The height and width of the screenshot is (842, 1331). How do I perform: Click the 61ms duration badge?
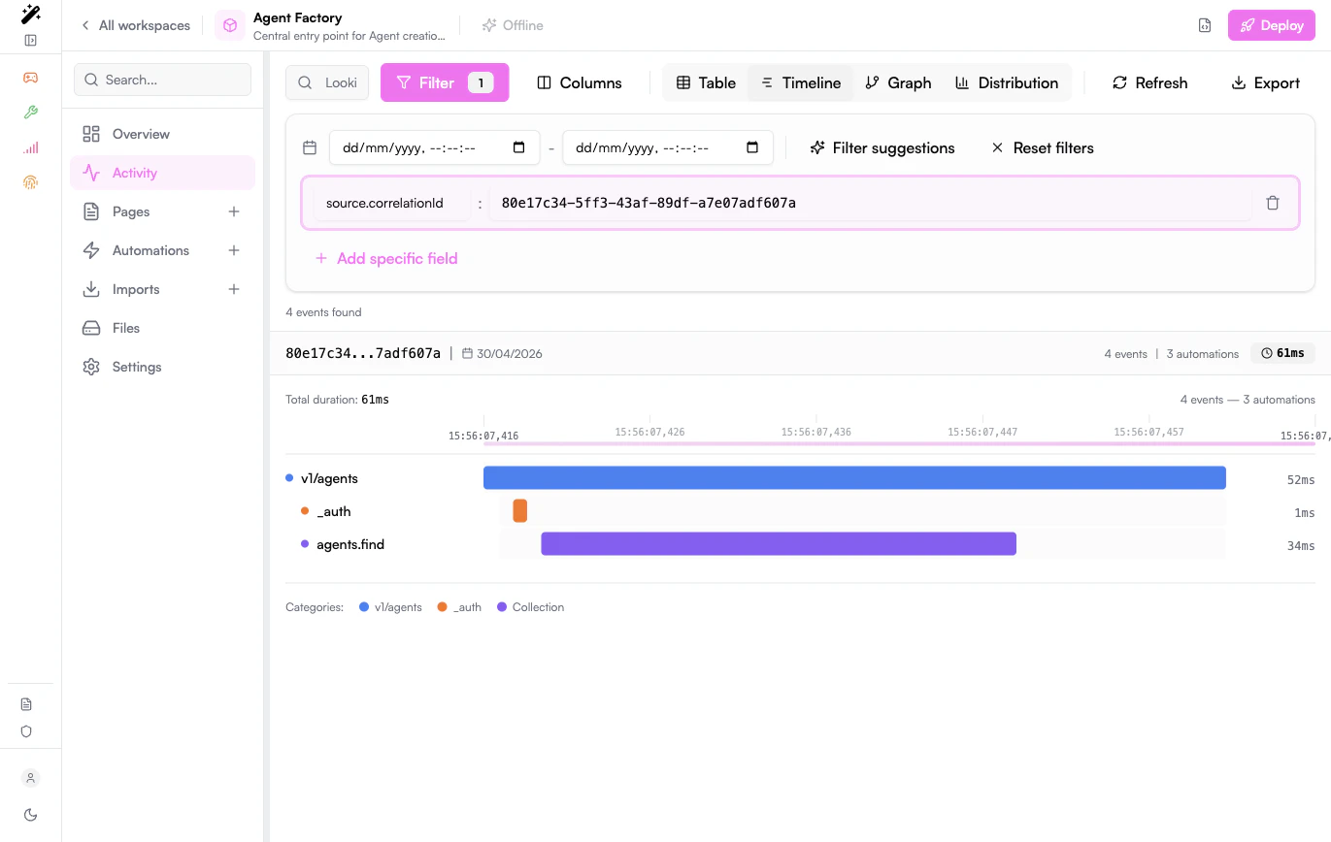(1282, 353)
